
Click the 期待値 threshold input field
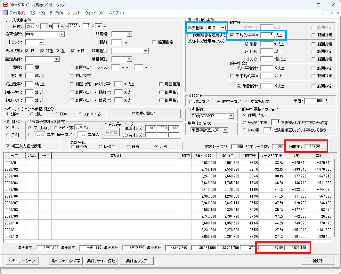coord(267,44)
